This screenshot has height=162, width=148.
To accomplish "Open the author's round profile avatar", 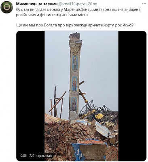I will tap(6, 7).
